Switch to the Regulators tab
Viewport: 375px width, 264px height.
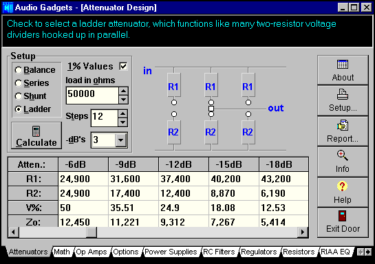(x=259, y=252)
